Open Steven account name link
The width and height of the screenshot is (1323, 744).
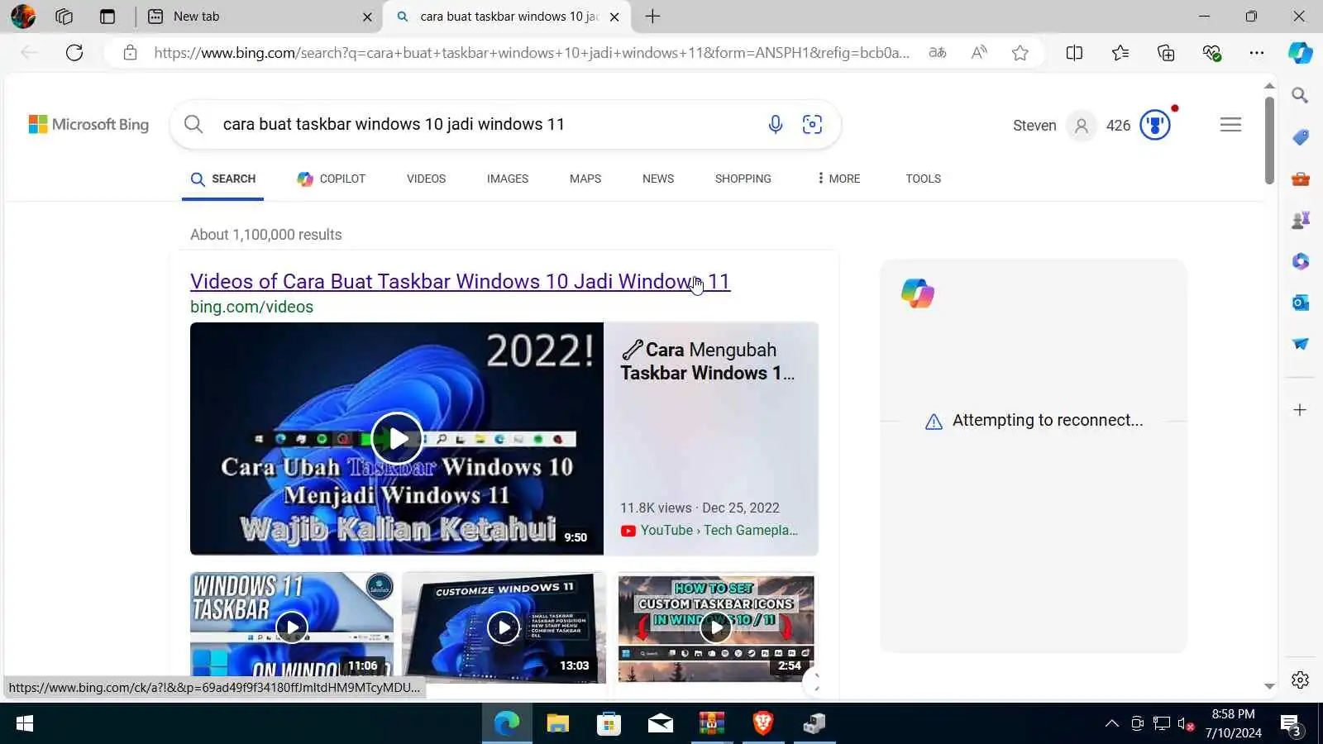(1034, 126)
